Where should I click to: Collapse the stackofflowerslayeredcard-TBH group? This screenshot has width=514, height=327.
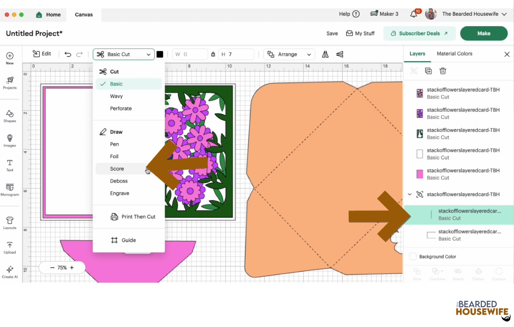pos(410,194)
